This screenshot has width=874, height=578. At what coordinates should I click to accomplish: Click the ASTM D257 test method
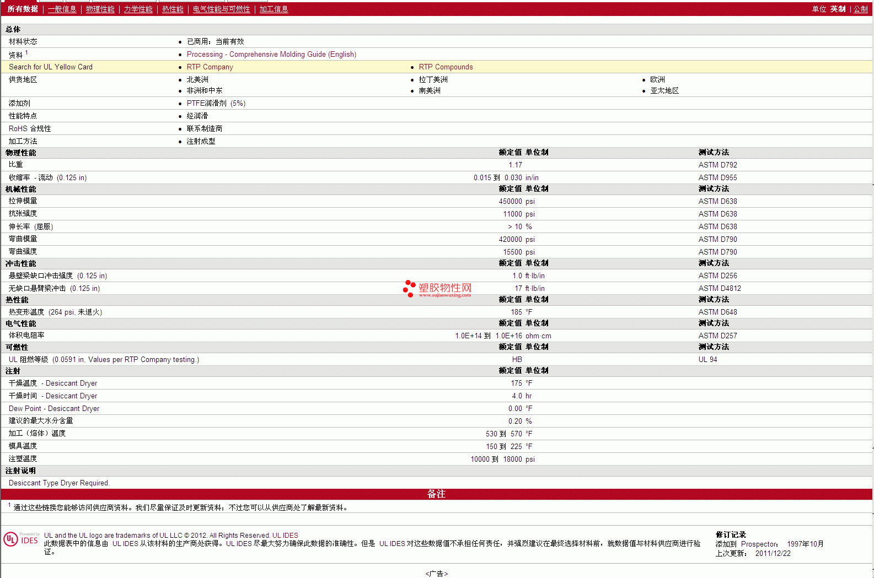(717, 336)
